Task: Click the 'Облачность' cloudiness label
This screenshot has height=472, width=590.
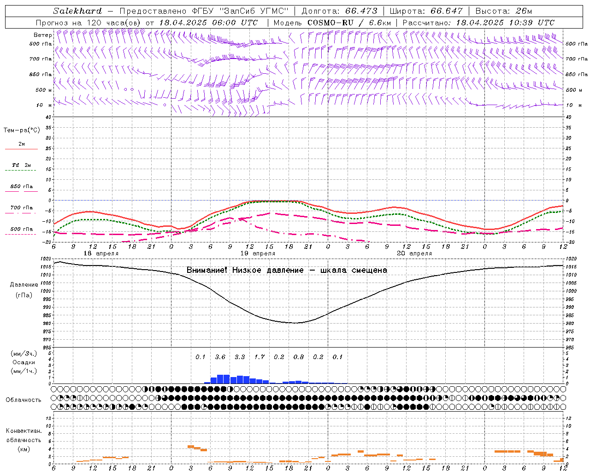Action: [24, 400]
